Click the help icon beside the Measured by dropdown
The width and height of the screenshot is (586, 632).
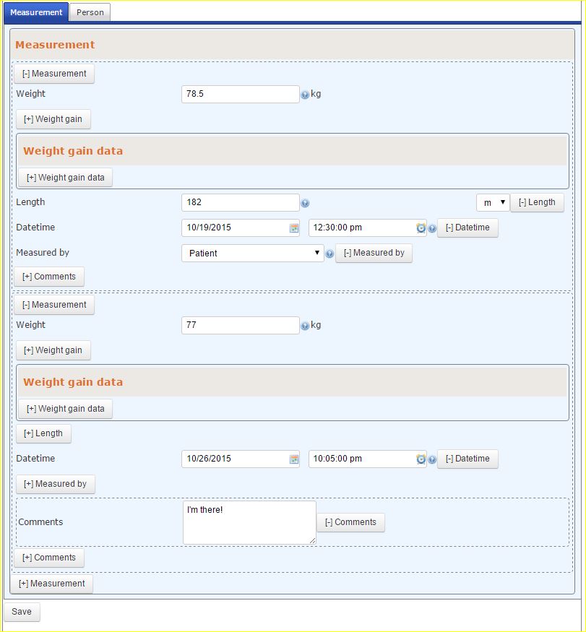coord(330,254)
